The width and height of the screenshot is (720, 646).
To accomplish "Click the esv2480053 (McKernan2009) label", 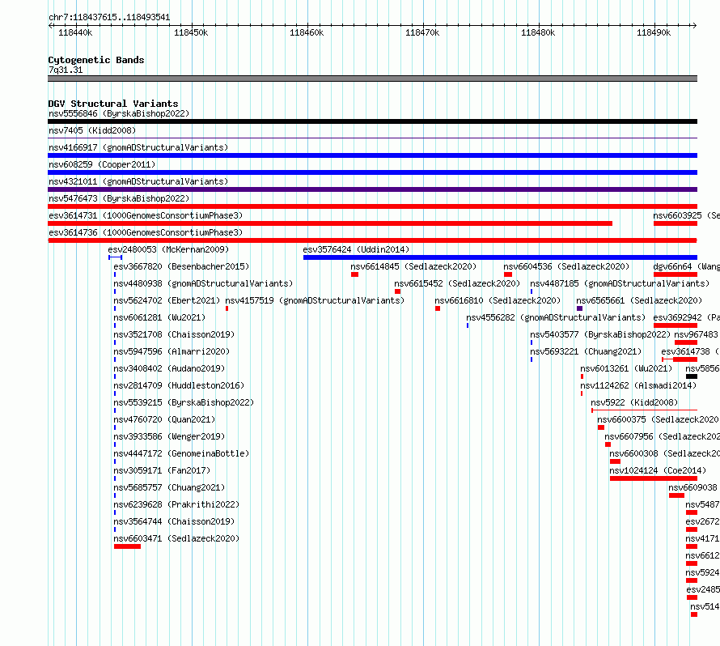I will (168, 249).
